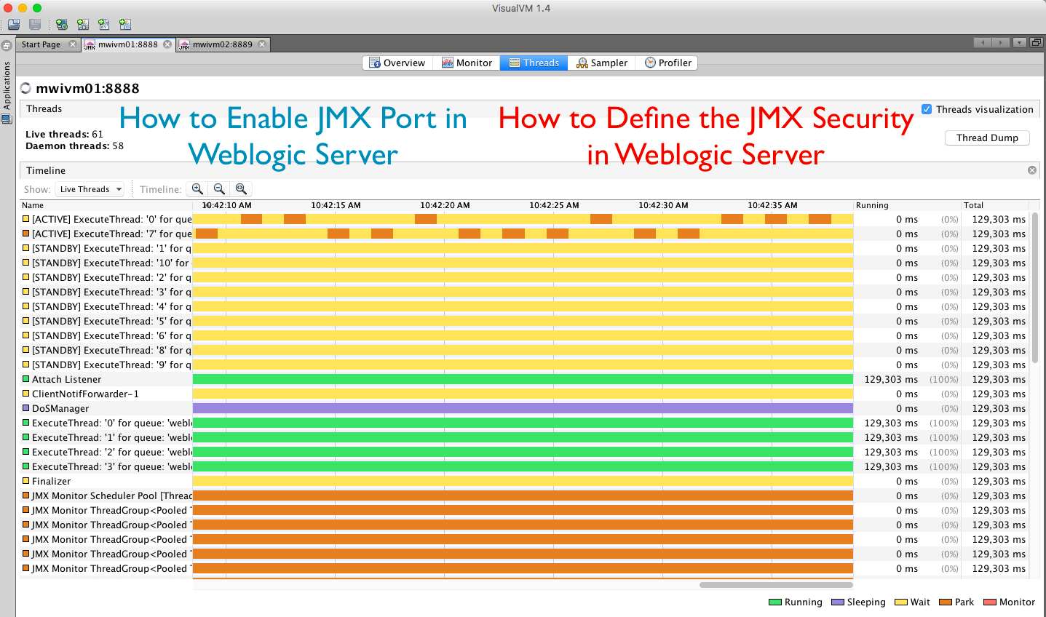Close the mwivm02:8889 tab
This screenshot has width=1046, height=617.
point(262,44)
